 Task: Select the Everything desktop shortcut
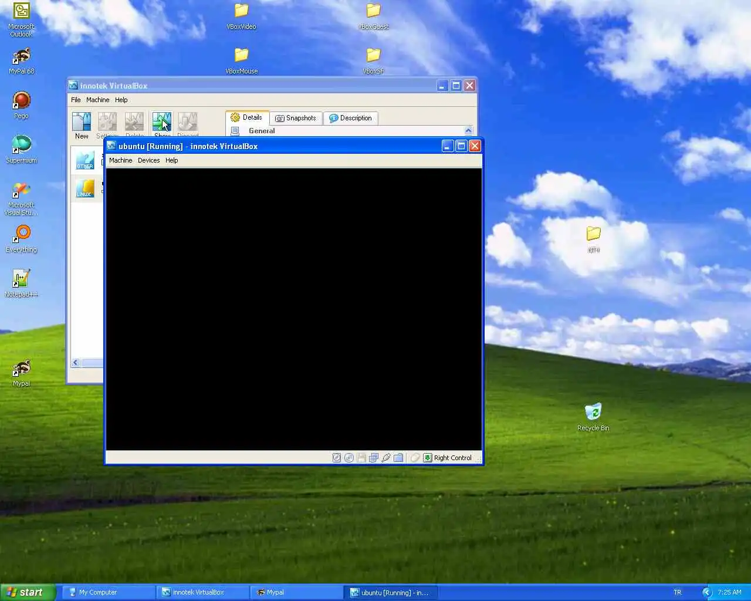coord(22,239)
